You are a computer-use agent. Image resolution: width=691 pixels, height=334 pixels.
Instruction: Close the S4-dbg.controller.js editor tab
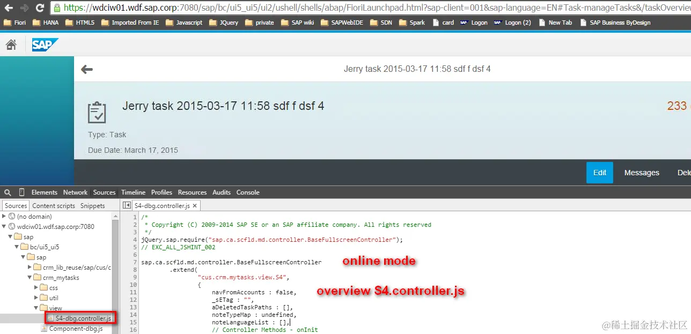195,205
